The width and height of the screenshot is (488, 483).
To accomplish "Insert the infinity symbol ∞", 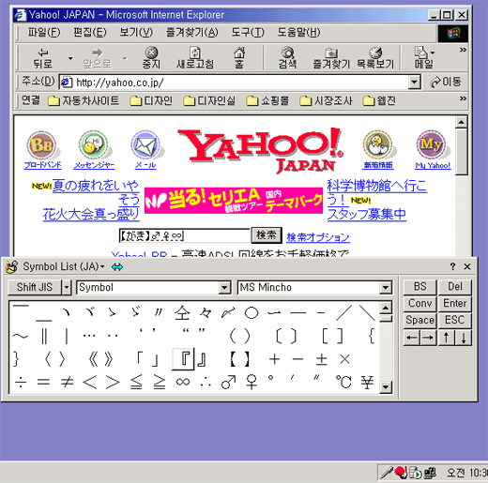I will point(183,382).
